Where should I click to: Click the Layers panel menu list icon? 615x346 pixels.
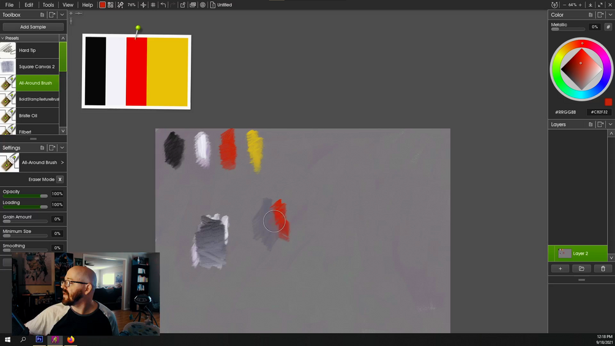tap(591, 124)
